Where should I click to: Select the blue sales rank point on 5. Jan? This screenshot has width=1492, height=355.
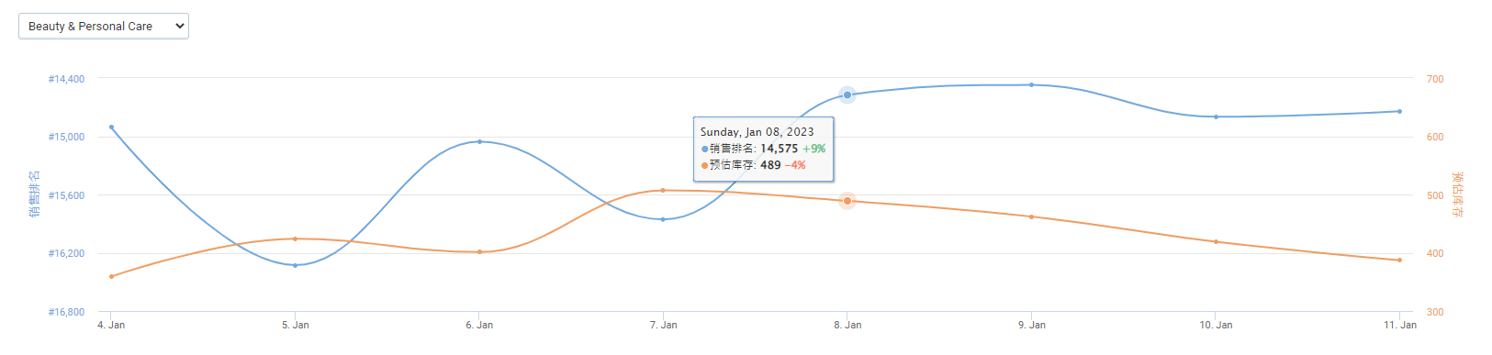tap(295, 265)
